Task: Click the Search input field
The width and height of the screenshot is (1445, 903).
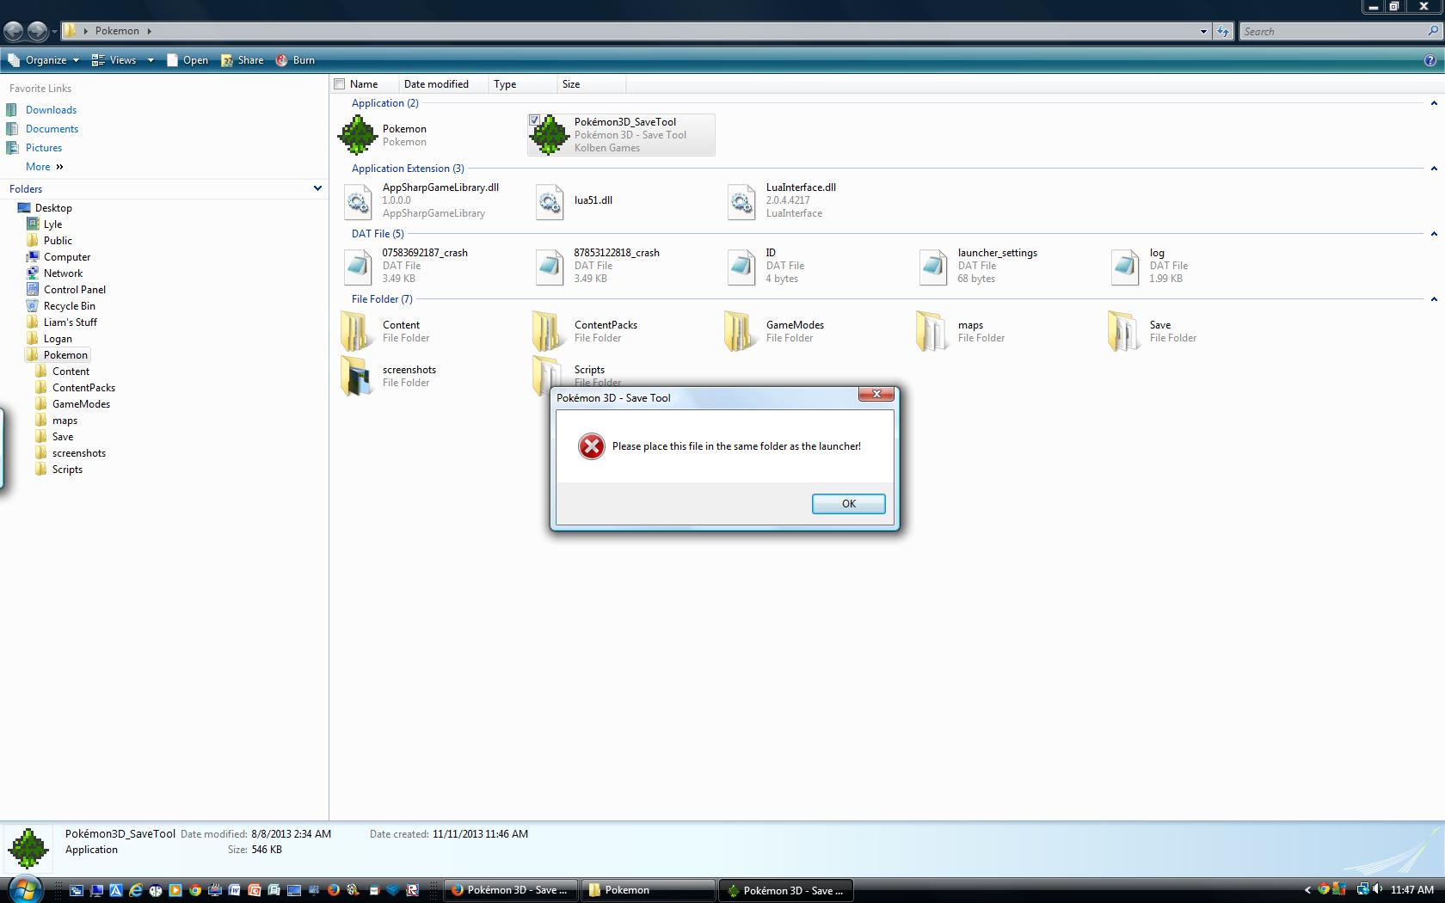Action: (x=1332, y=31)
